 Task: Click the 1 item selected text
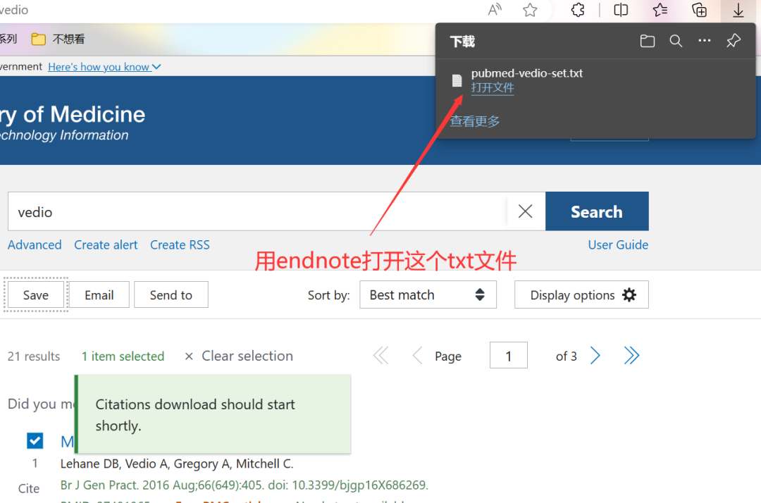pos(123,356)
